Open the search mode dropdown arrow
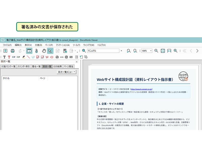 (x=121, y=51)
